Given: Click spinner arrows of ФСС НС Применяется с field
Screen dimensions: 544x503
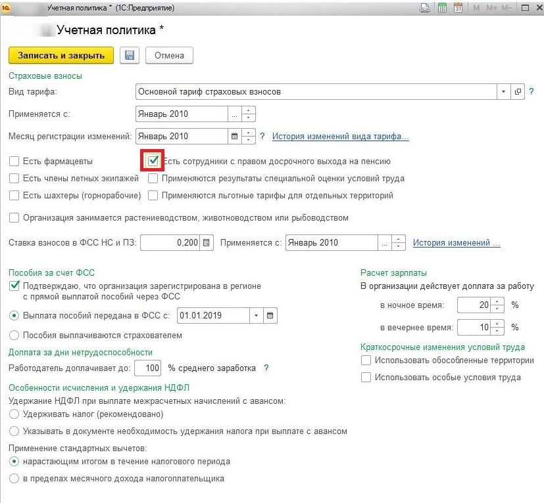Looking at the screenshot, I should 398,242.
